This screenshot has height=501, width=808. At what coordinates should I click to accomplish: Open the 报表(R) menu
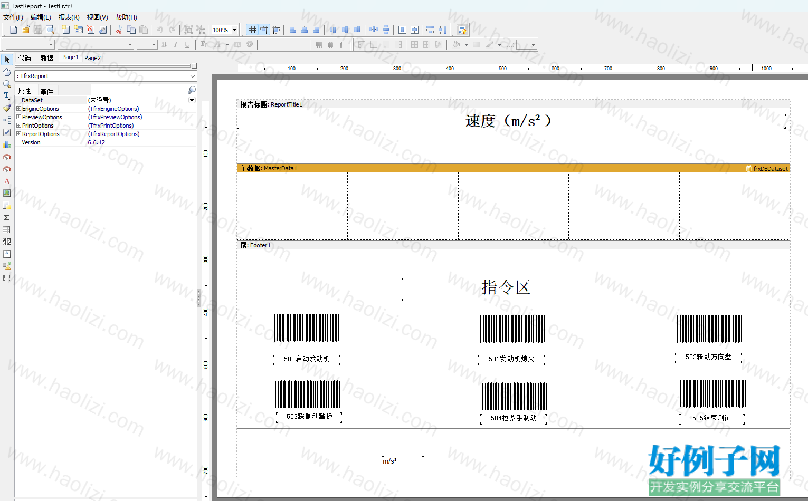(69, 17)
